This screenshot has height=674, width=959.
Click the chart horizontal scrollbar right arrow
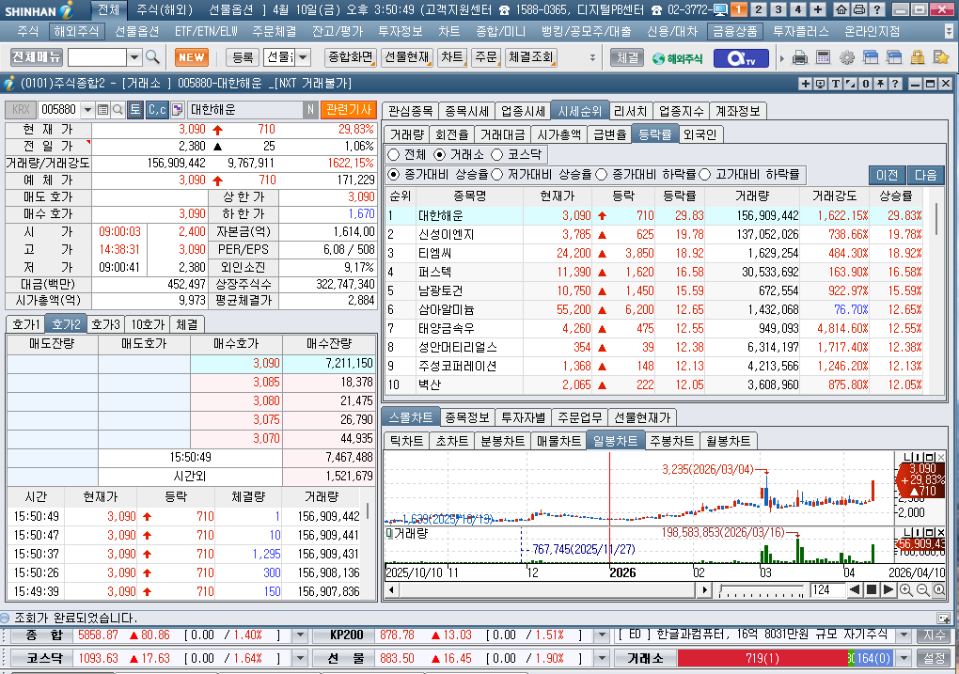point(704,590)
